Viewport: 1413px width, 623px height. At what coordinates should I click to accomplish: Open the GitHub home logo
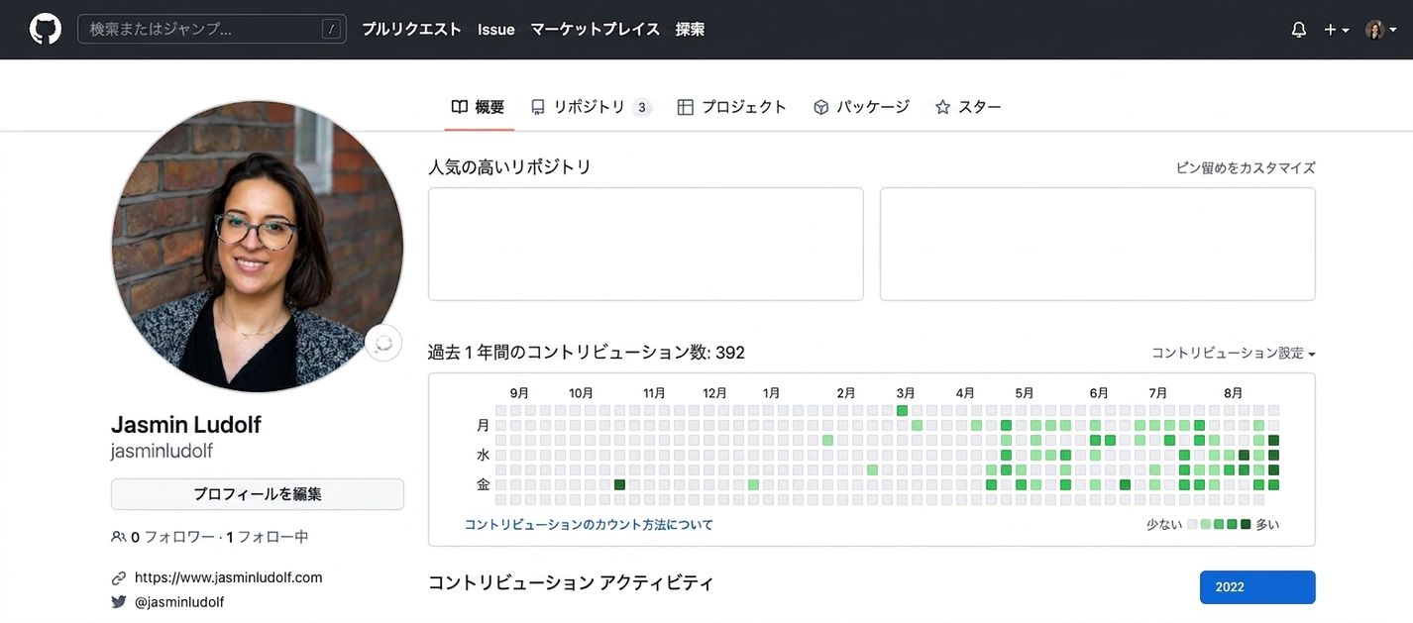[x=45, y=29]
